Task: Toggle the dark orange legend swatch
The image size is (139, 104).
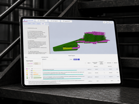Action: pos(27,74)
